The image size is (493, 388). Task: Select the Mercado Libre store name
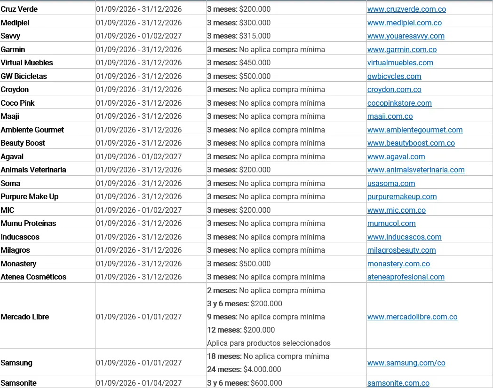(x=24, y=317)
